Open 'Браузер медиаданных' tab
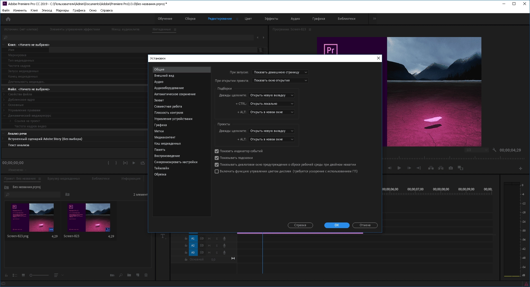This screenshot has height=287, width=530. coord(64,179)
